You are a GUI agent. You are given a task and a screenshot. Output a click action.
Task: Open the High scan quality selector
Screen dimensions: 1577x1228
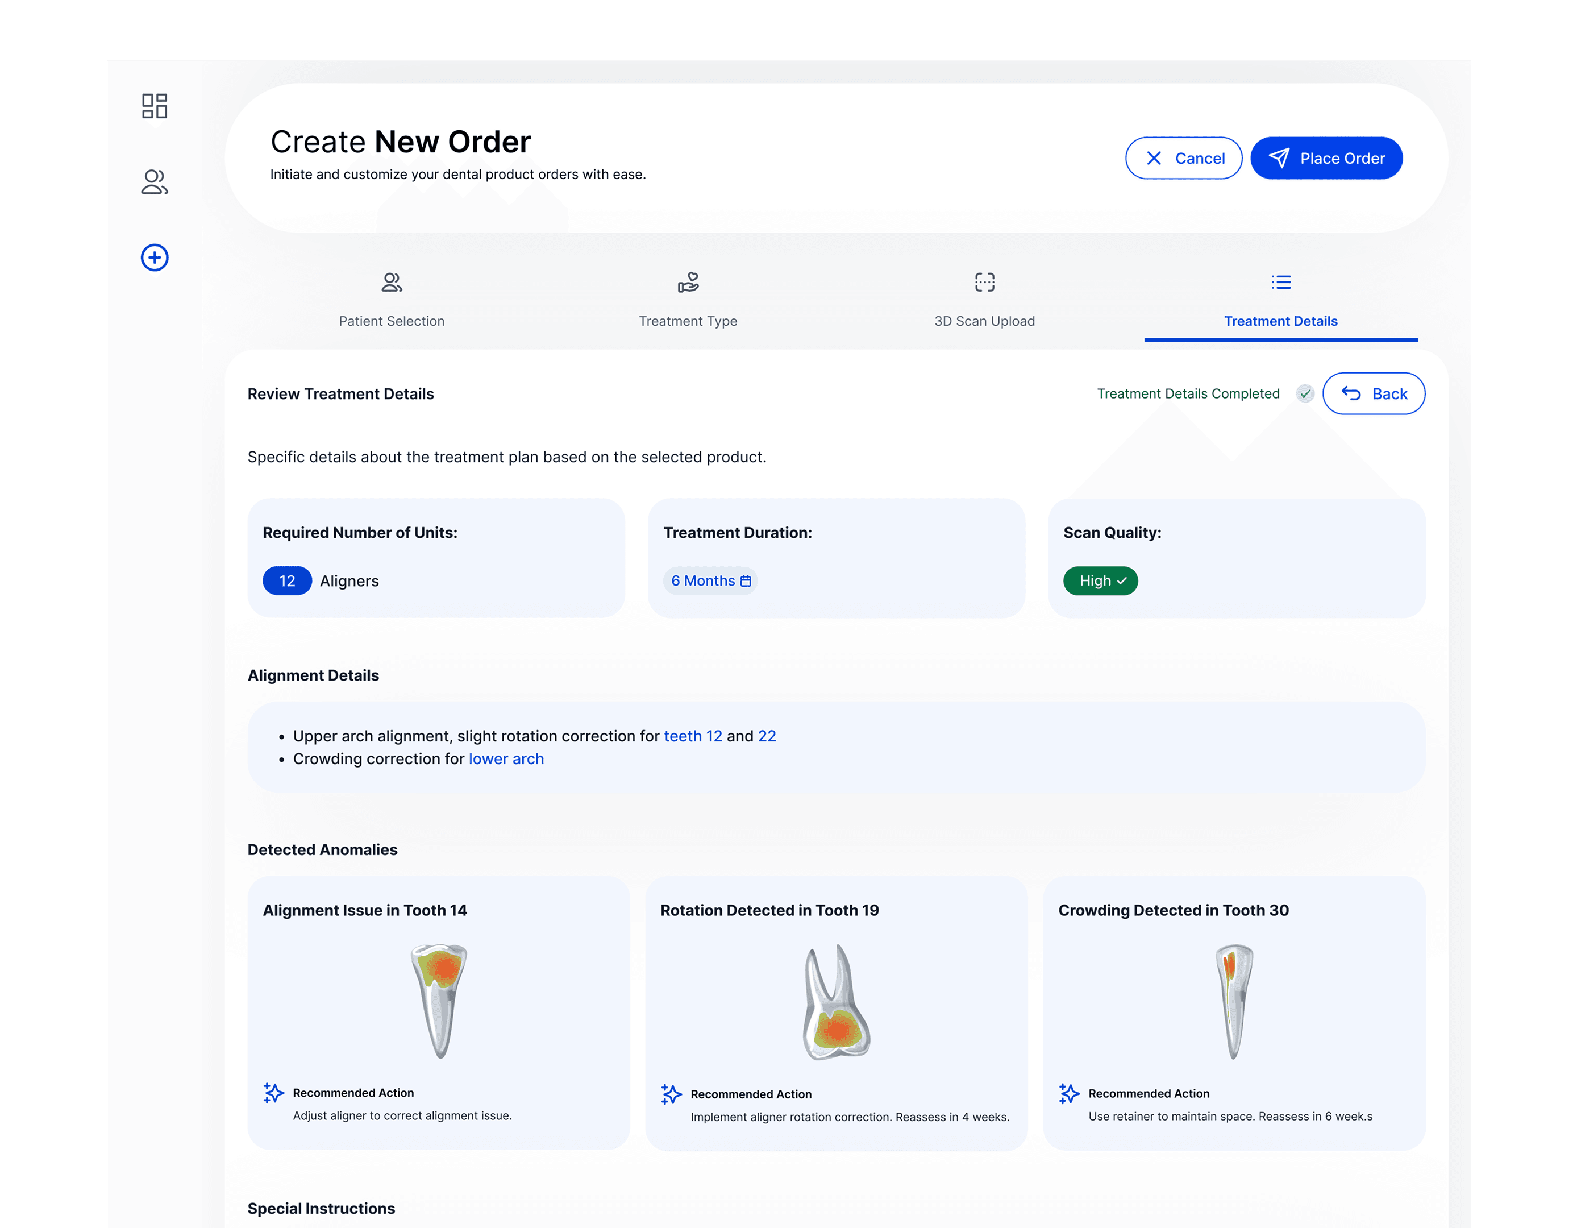coord(1100,581)
